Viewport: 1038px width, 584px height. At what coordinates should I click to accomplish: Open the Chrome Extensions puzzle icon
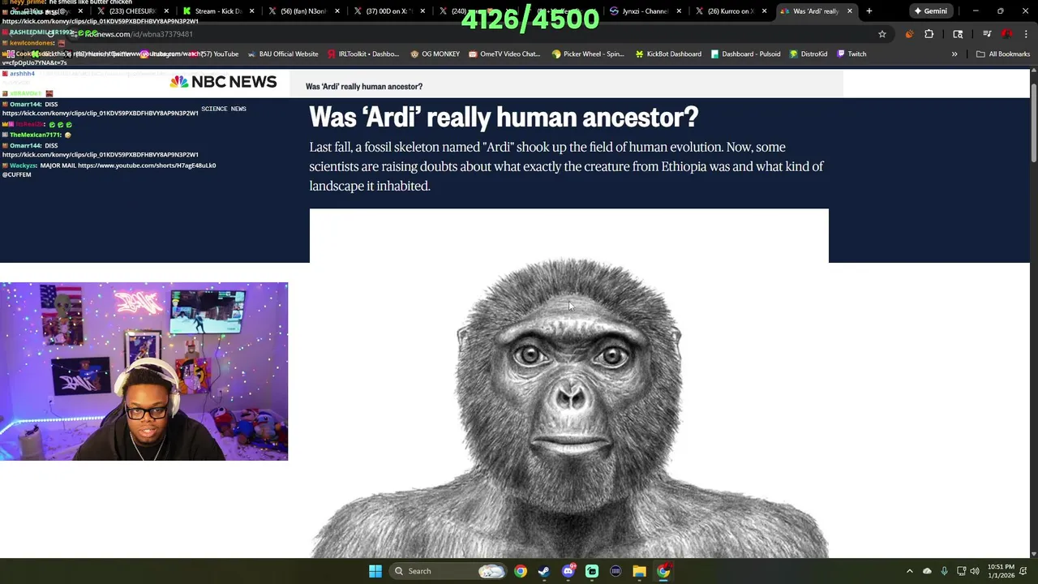(929, 34)
